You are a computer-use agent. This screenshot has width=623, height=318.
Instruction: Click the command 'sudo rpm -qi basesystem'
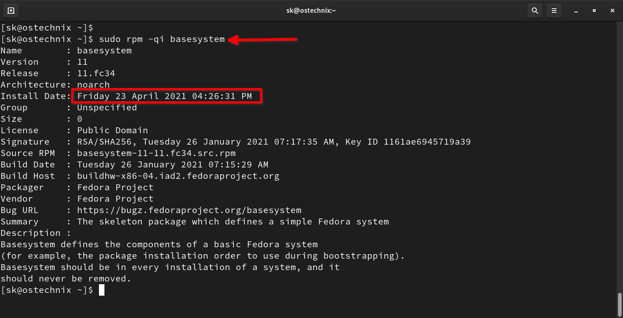[162, 39]
